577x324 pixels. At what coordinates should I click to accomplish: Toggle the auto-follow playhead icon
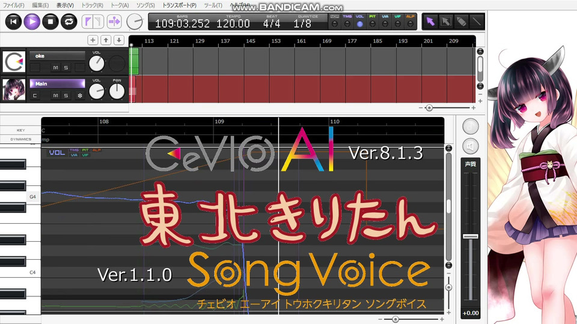114,22
